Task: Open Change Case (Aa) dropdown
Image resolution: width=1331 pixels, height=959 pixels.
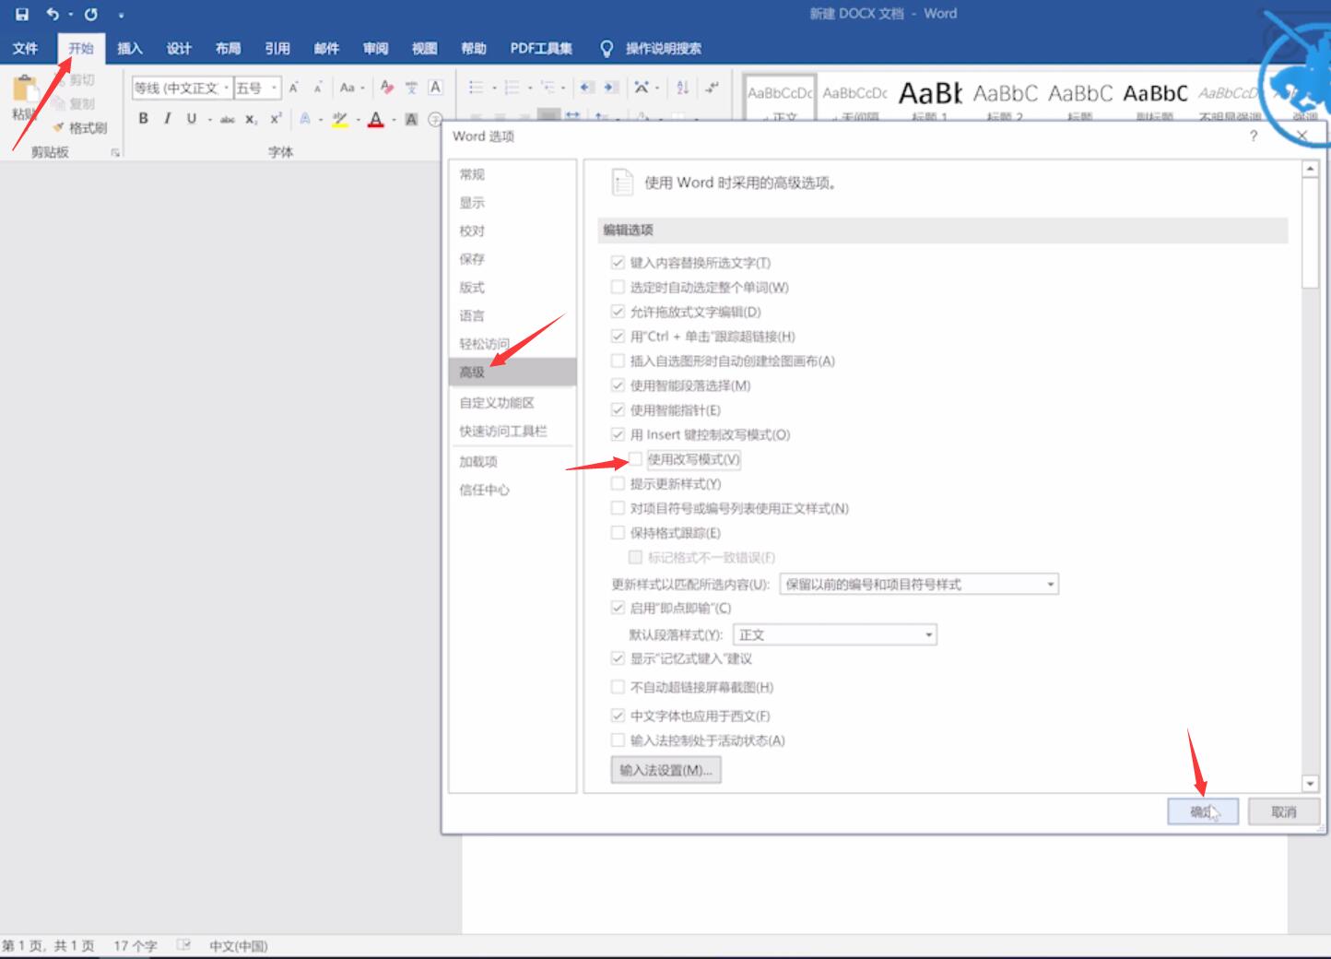Action: coord(351,88)
